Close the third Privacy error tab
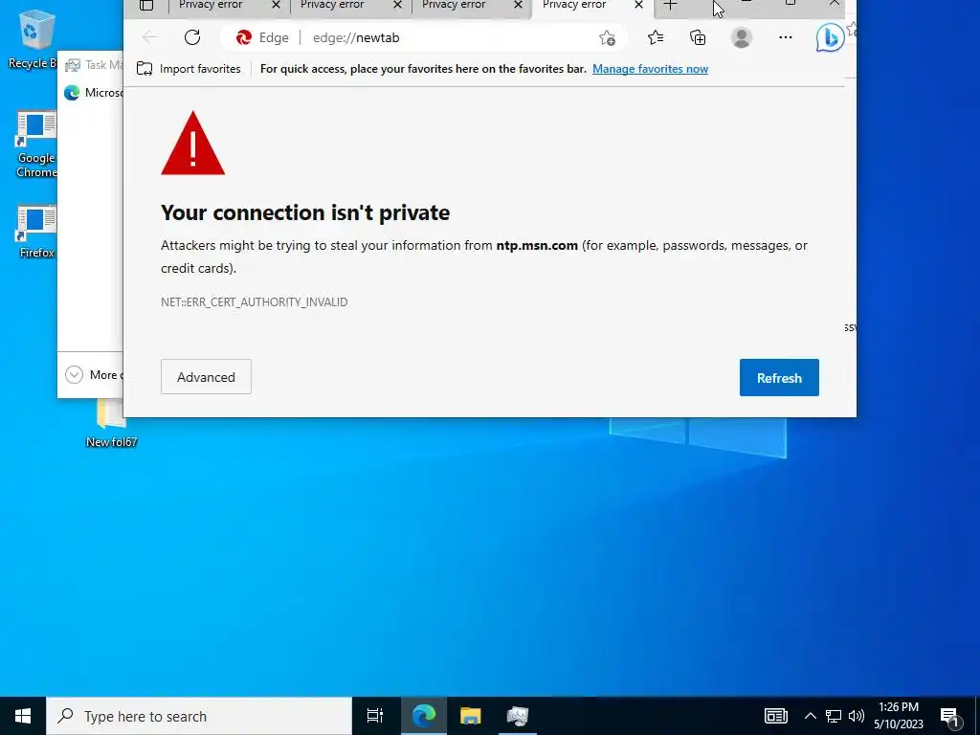Image resolution: width=980 pixels, height=735 pixels. (518, 5)
